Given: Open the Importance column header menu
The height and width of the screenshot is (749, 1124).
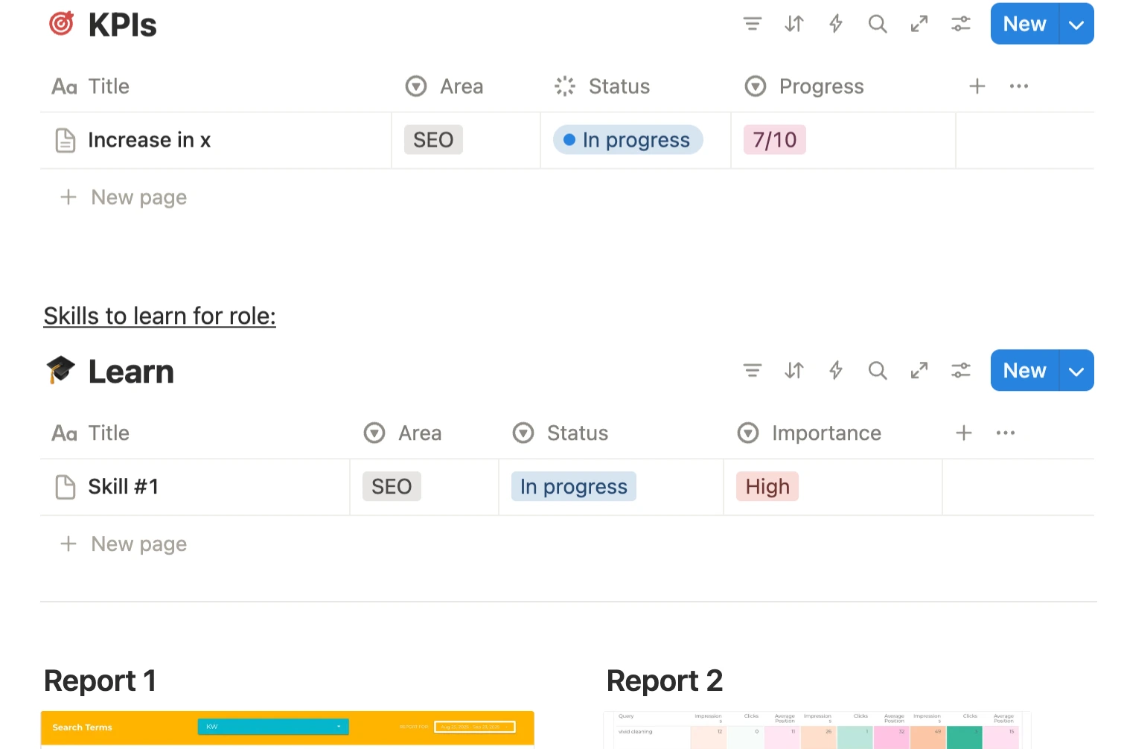Looking at the screenshot, I should pos(826,433).
